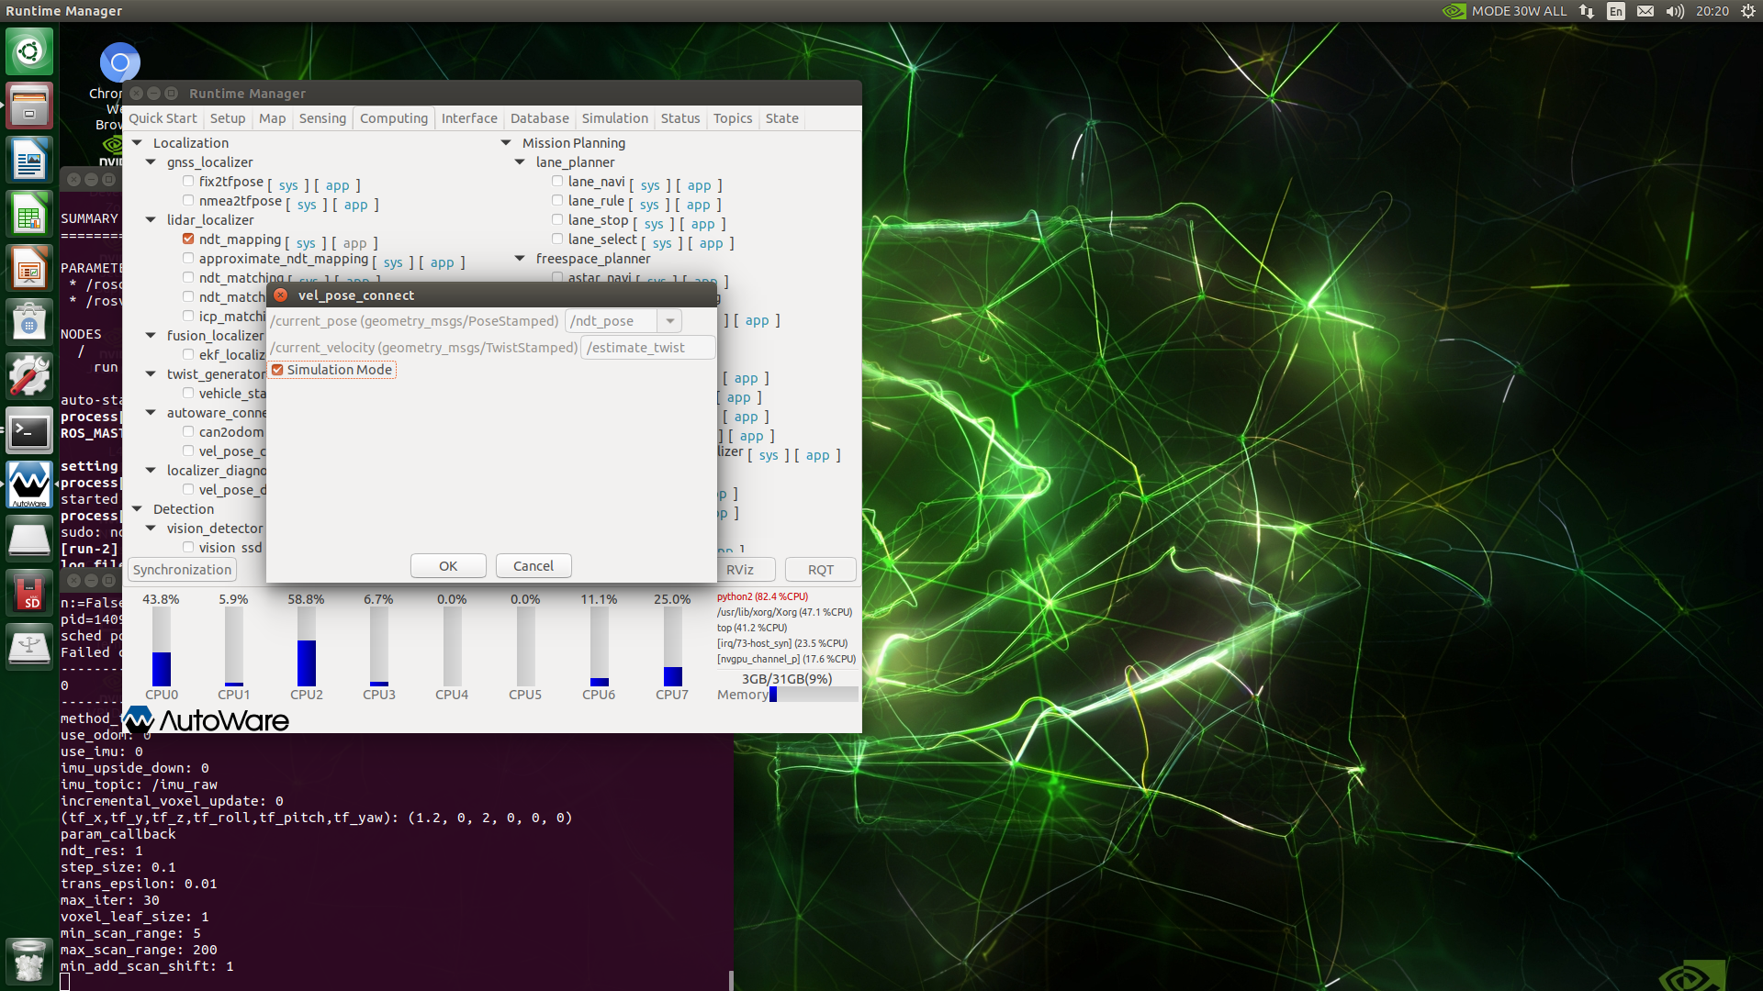
Task: Click the /ndt_pose combo text field
Action: coord(612,320)
